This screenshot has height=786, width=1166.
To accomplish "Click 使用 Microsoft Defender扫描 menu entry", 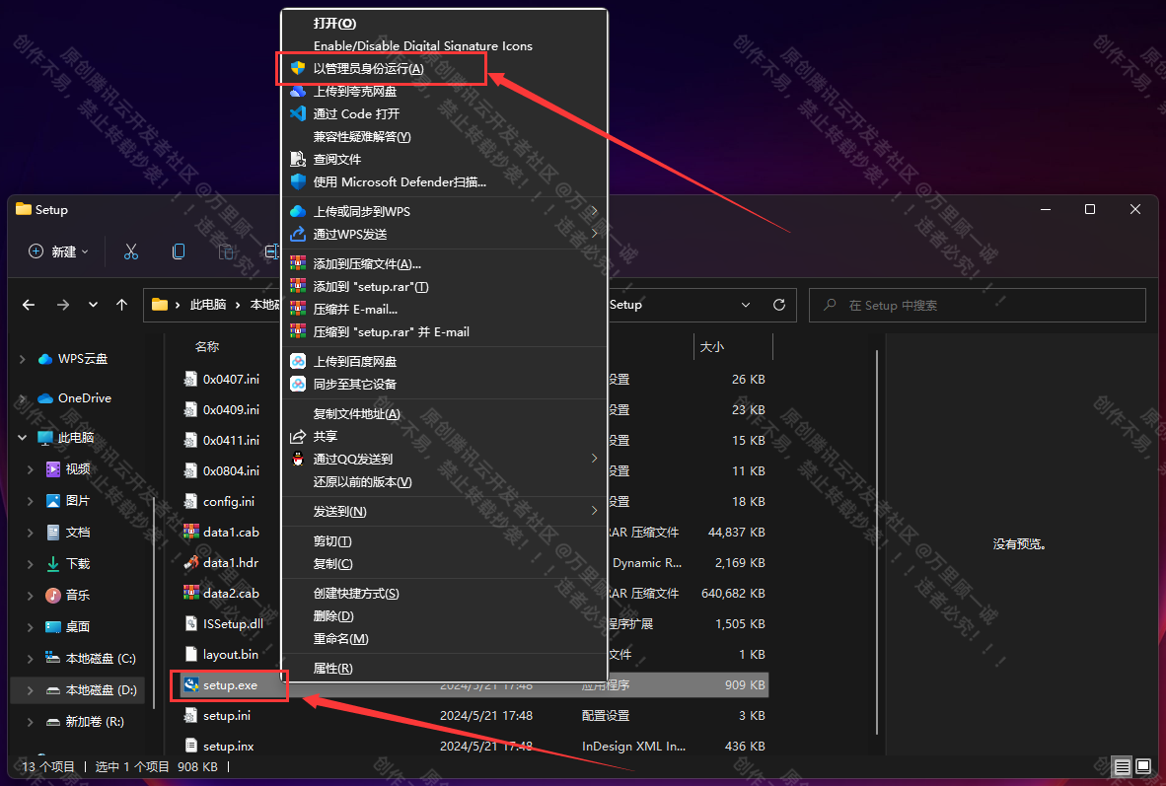I will (400, 181).
